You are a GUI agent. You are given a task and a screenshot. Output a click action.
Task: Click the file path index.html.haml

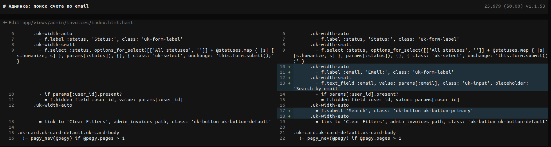click(77, 23)
